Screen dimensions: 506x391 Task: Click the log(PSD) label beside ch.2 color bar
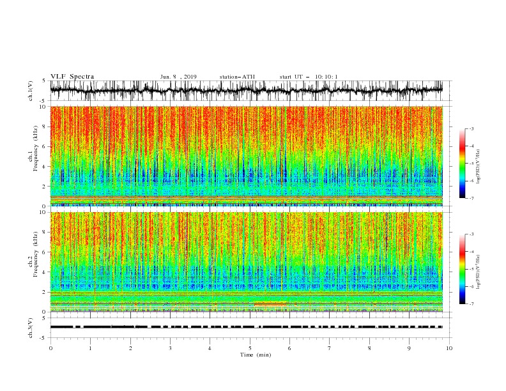479,272
